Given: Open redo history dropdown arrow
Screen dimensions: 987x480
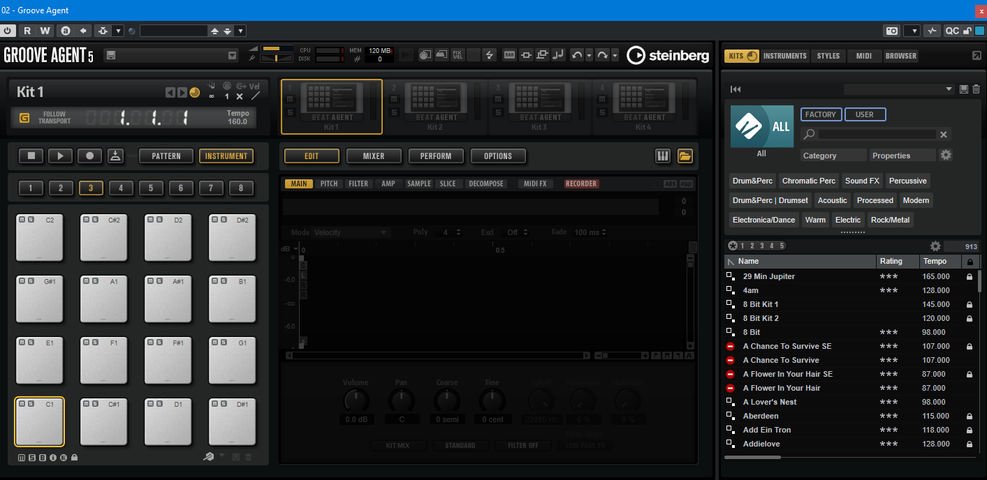Looking at the screenshot, I should [615, 54].
